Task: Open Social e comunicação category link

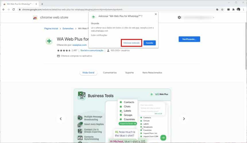Action: [92, 50]
